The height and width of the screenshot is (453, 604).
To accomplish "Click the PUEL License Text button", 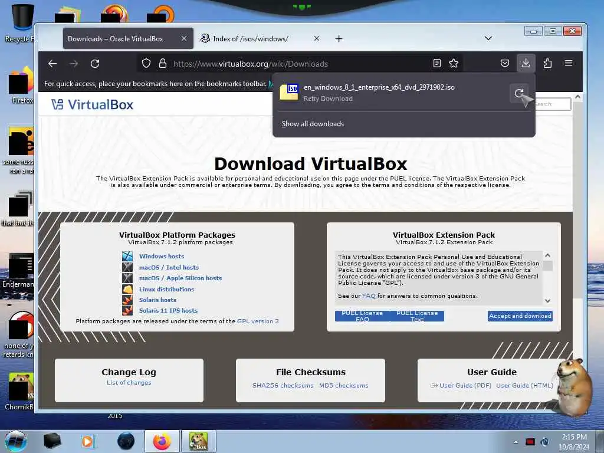I will [417, 316].
